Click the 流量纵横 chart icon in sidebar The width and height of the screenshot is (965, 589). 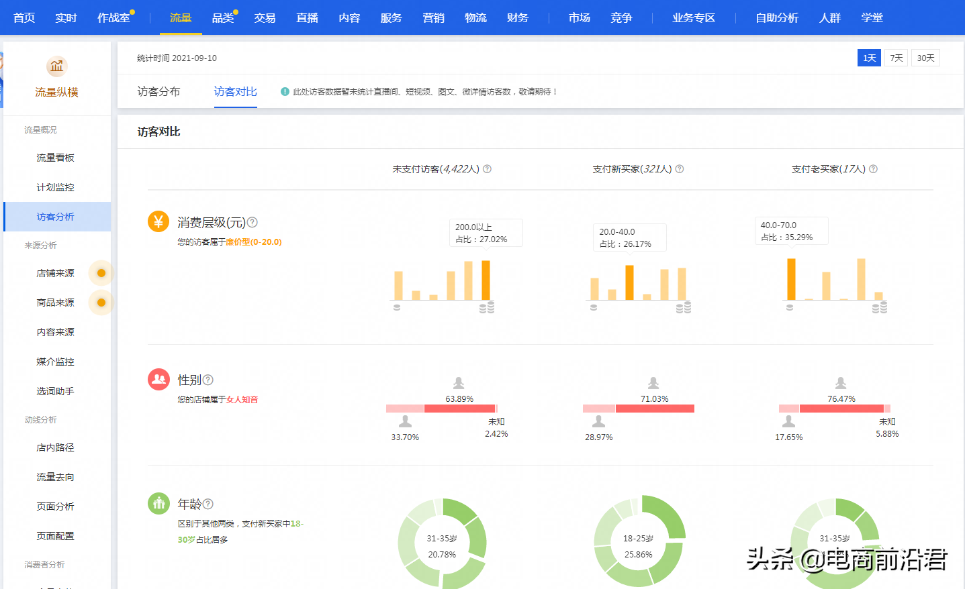(x=56, y=66)
